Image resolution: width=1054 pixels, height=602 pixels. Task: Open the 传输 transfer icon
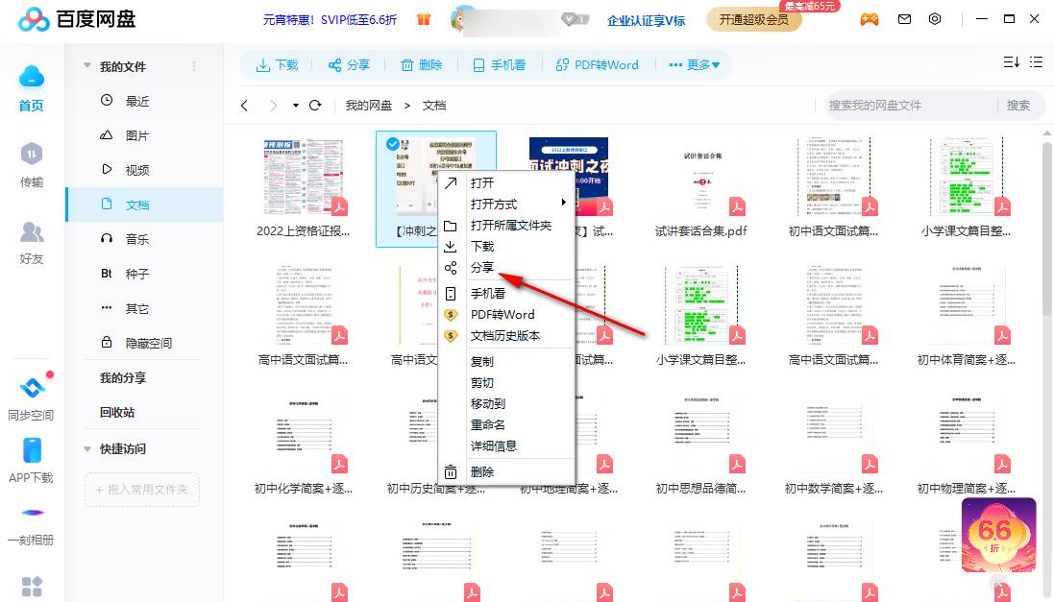31,155
